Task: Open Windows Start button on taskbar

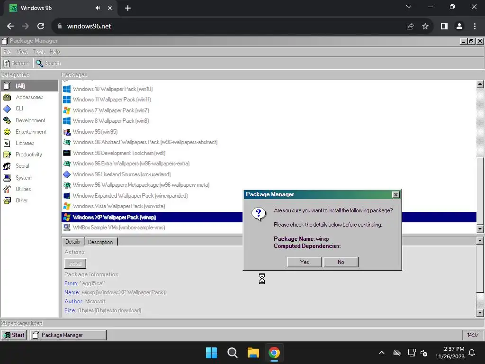Action: 212,353
